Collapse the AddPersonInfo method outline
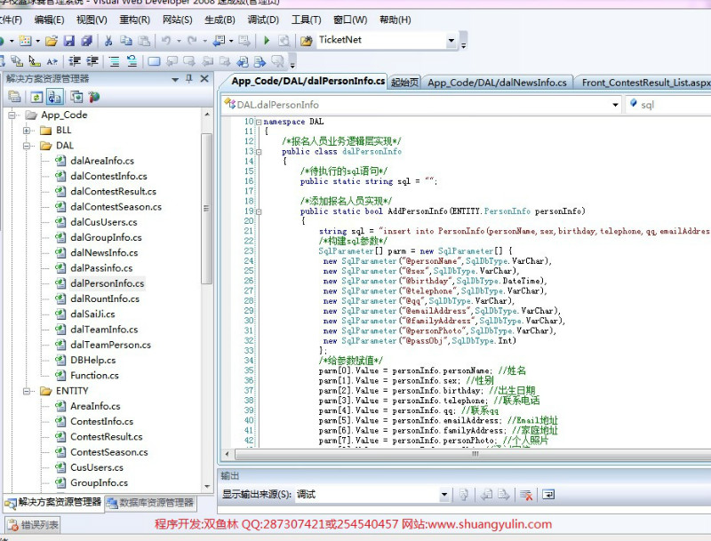 [259, 211]
